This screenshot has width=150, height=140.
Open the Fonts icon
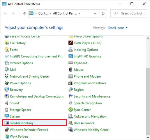click(x=7, y=50)
